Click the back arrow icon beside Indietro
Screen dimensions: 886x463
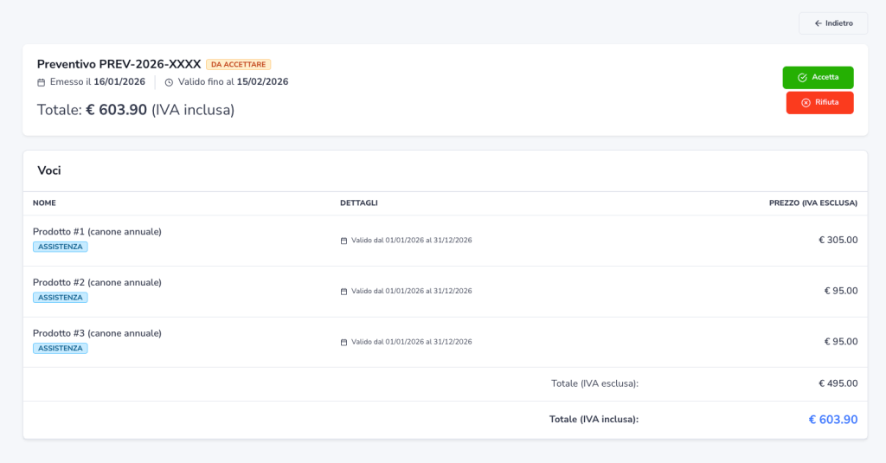tap(818, 23)
